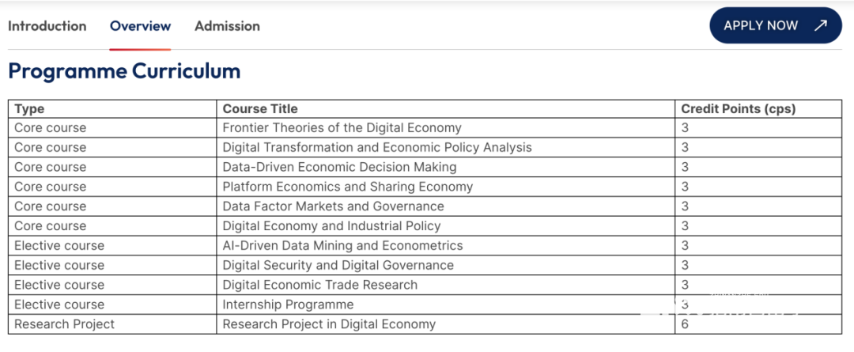Click Frontier Theories of the Digital Economy
Image resolution: width=854 pixels, height=352 pixels.
click(342, 128)
